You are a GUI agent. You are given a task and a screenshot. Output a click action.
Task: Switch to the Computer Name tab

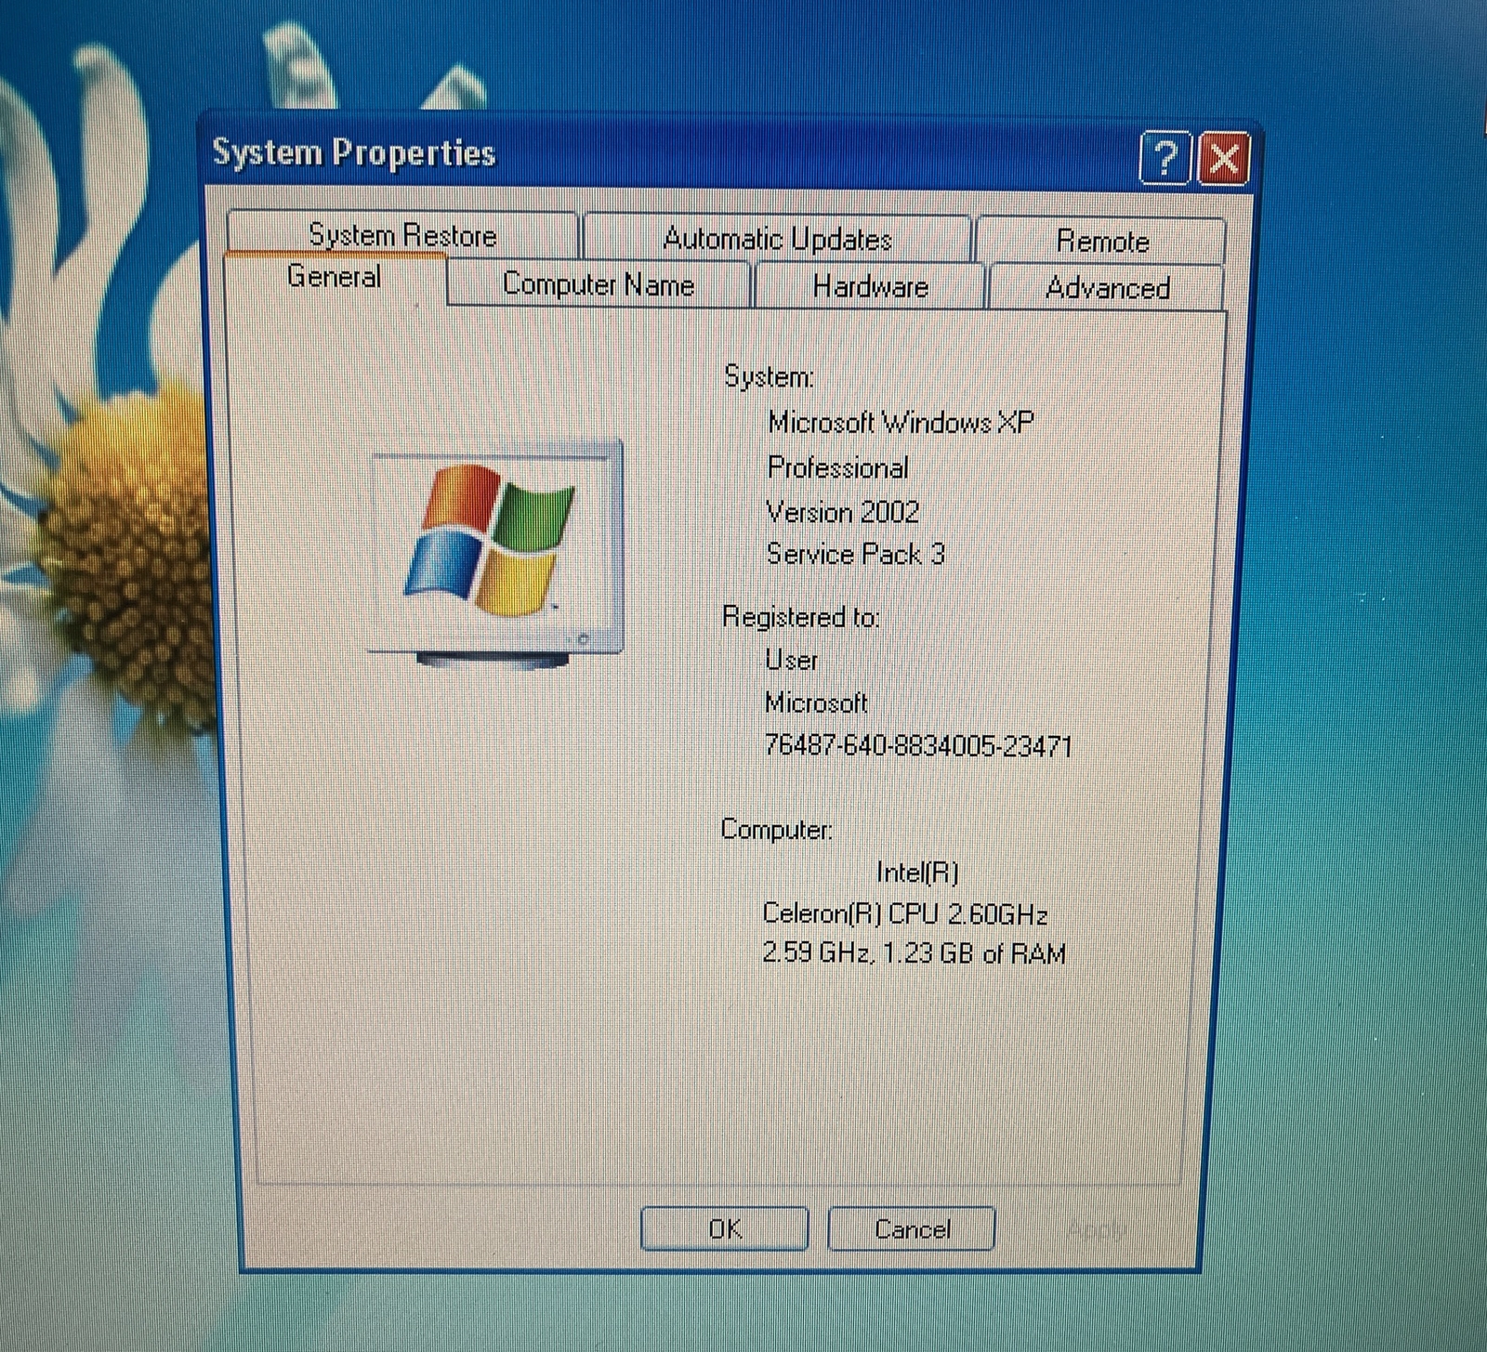[599, 283]
